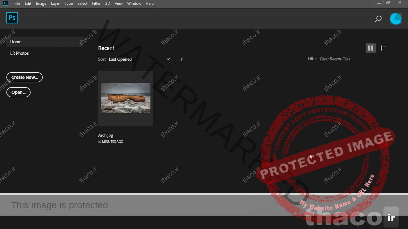Minimize the Photoshop window
This screenshot has width=408, height=229.
(x=379, y=3)
